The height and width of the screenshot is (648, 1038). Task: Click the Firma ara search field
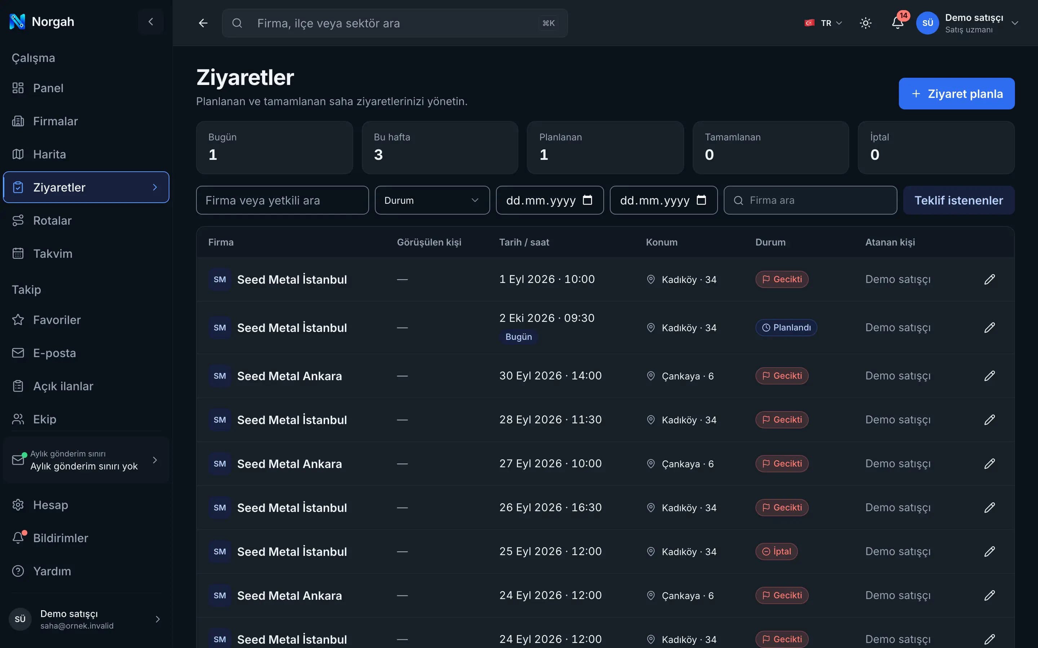coord(810,200)
